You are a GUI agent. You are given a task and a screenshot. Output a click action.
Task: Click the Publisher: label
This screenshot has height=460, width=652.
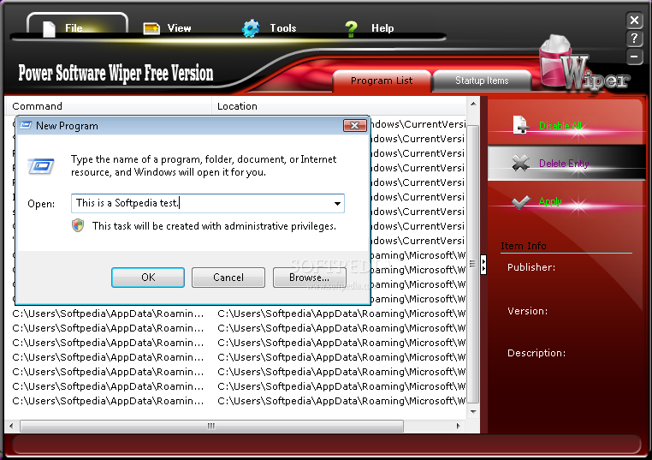click(531, 267)
